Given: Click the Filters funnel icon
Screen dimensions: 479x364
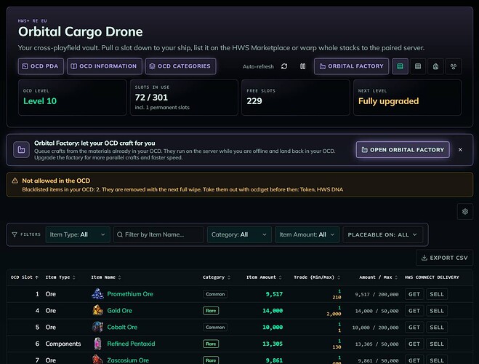Looking at the screenshot, I should [15, 234].
